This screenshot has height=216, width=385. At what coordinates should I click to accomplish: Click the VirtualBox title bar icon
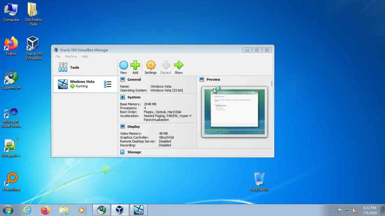pyautogui.click(x=56, y=50)
